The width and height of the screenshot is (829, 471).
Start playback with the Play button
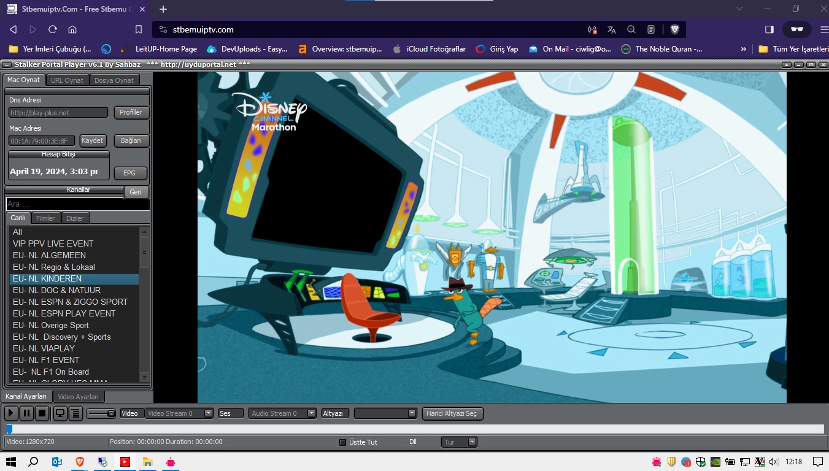point(11,413)
